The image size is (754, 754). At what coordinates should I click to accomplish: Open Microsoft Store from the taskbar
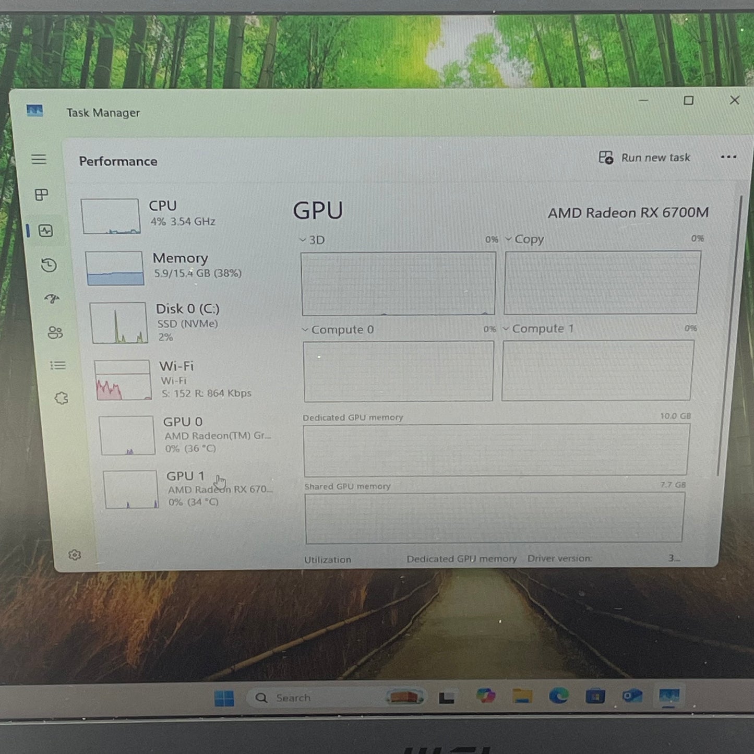pos(595,696)
